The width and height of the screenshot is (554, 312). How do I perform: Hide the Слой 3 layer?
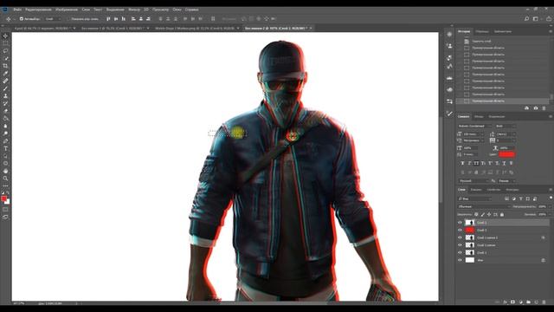coord(460,223)
